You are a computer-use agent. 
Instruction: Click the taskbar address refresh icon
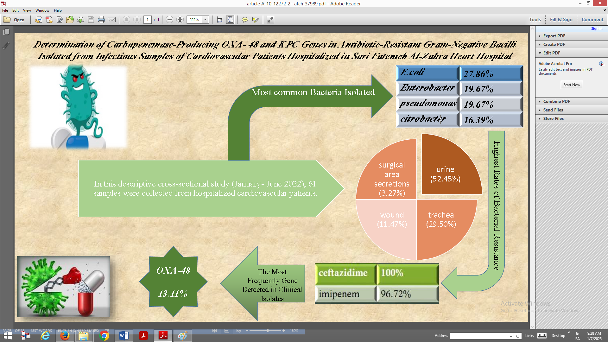tap(518, 336)
